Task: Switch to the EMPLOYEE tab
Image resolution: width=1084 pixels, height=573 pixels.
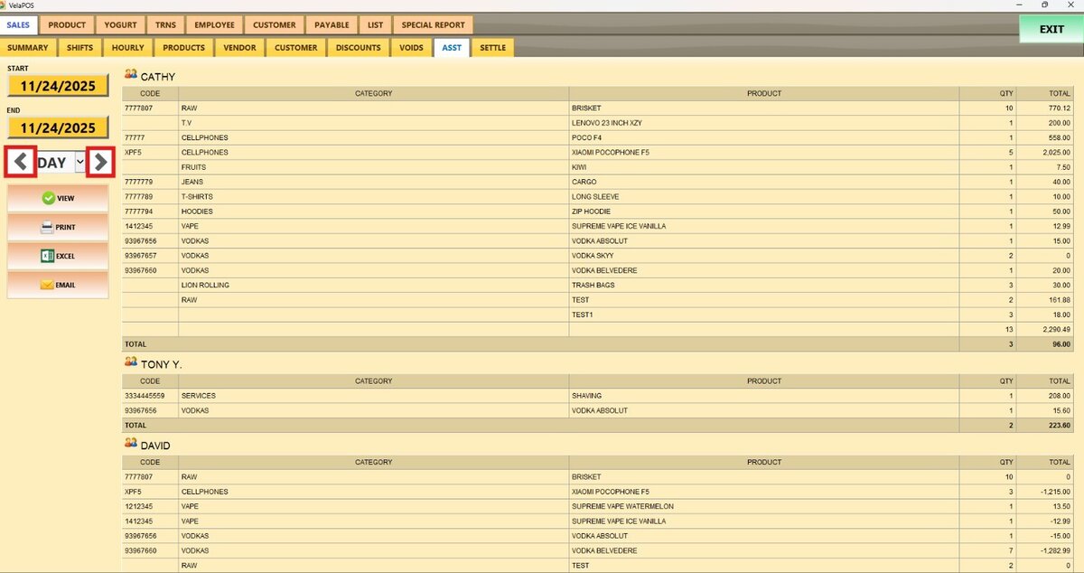Action: tap(214, 25)
